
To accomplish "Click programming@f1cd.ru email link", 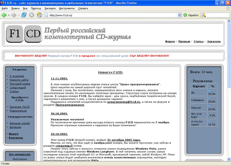I will point(124,102).
